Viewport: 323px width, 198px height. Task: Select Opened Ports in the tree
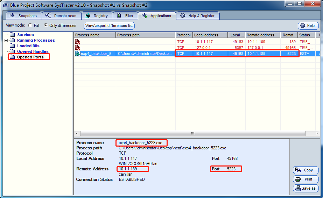point(30,57)
